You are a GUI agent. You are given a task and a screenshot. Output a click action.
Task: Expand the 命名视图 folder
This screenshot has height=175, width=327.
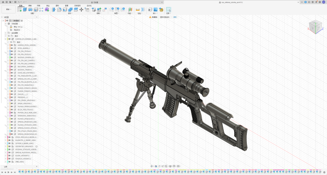(x=6, y=33)
